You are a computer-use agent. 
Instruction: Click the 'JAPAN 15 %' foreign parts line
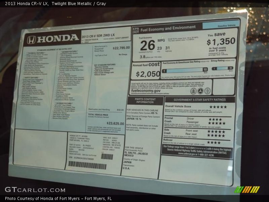coord(134,119)
